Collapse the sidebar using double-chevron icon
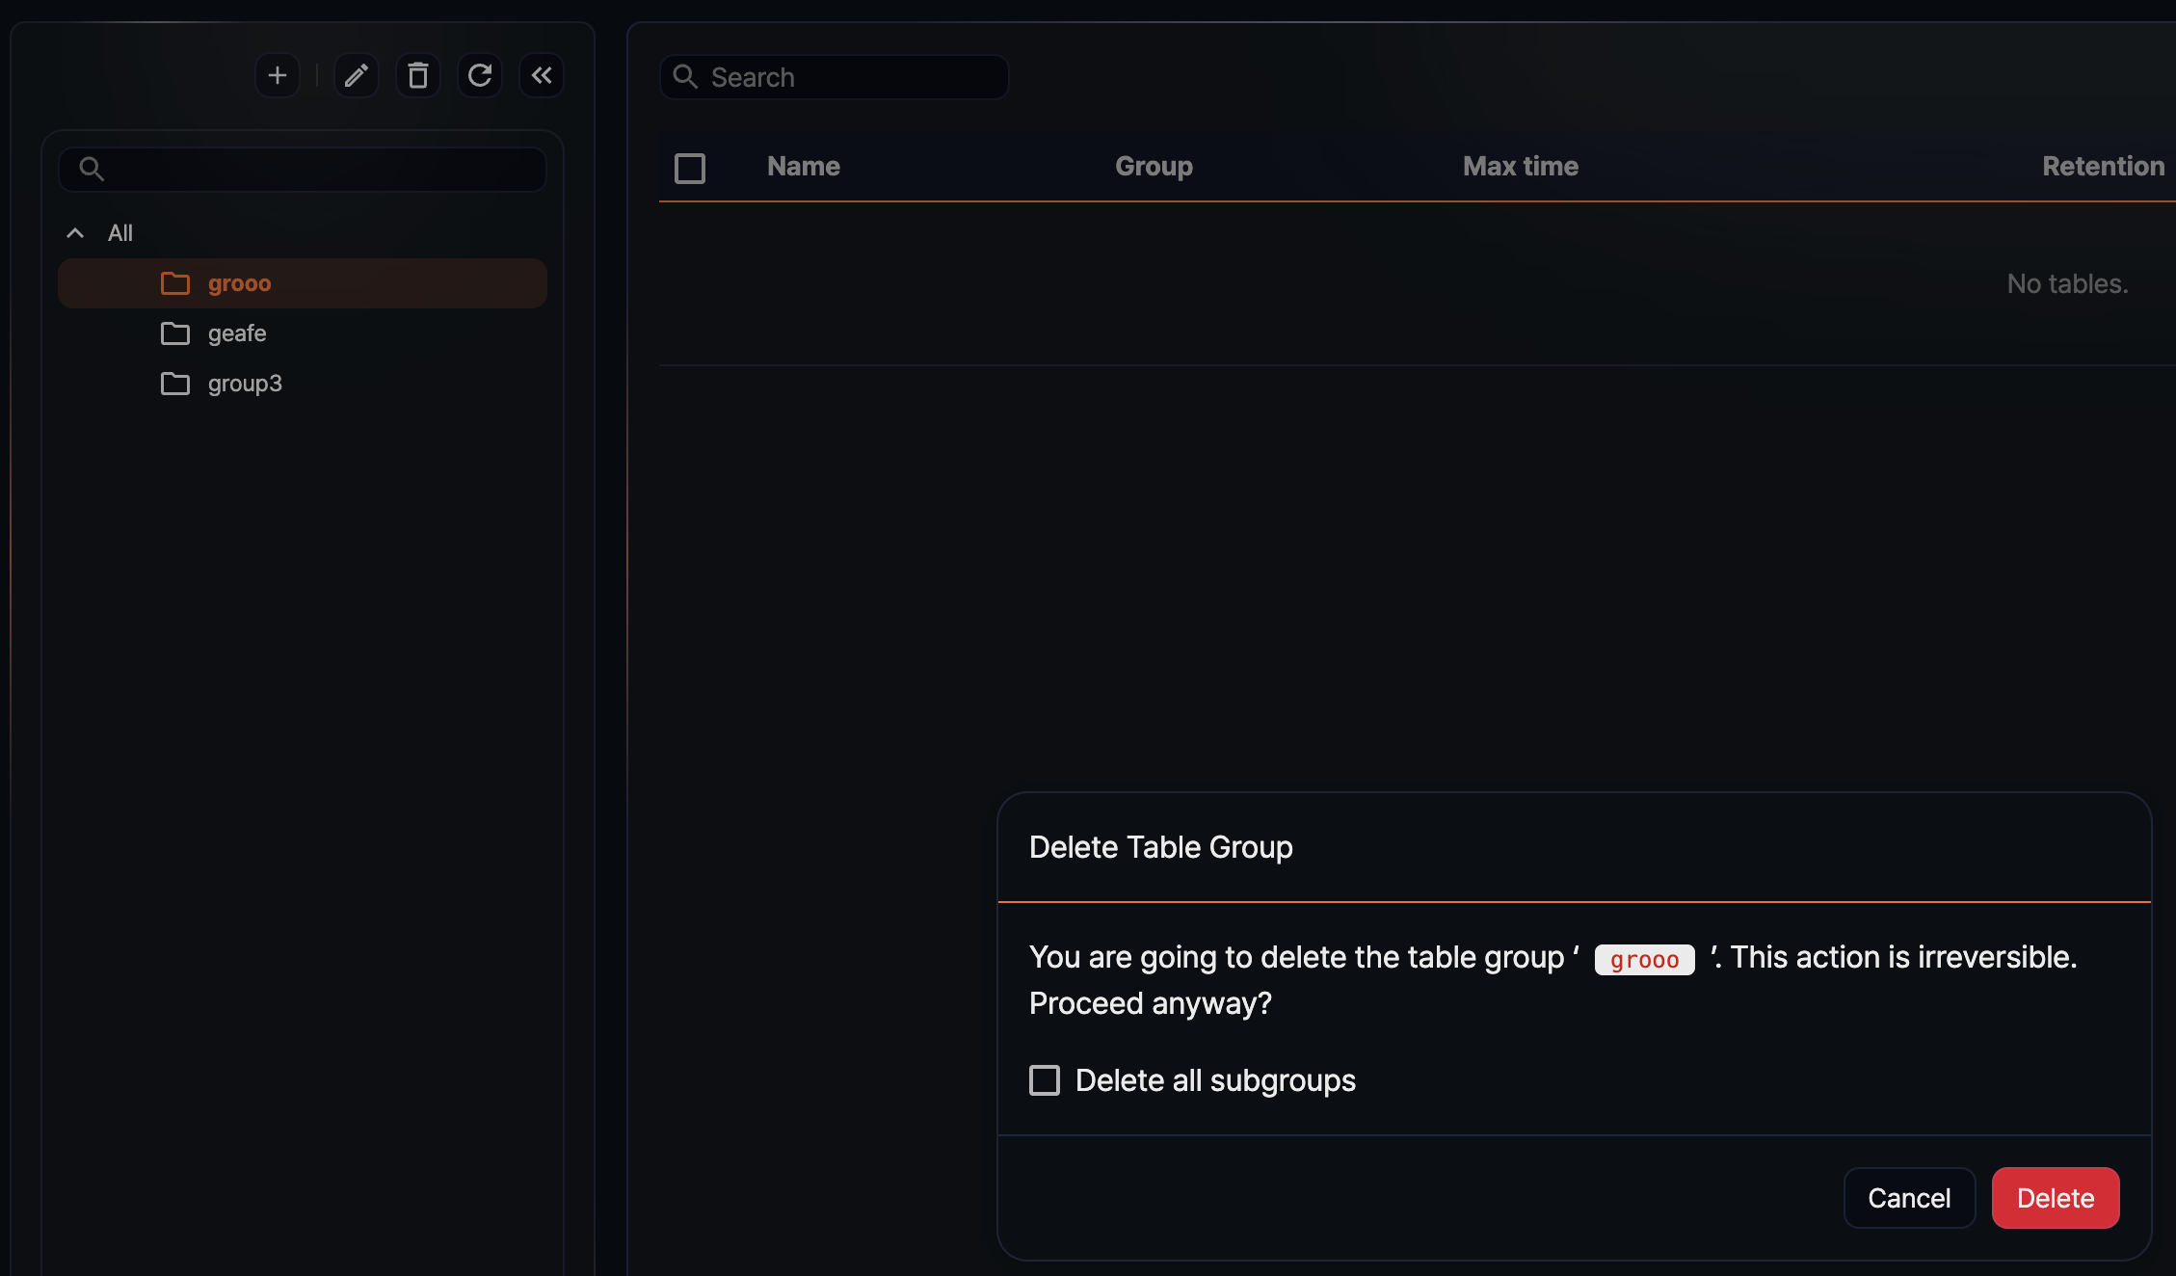The width and height of the screenshot is (2176, 1276). tap(541, 75)
